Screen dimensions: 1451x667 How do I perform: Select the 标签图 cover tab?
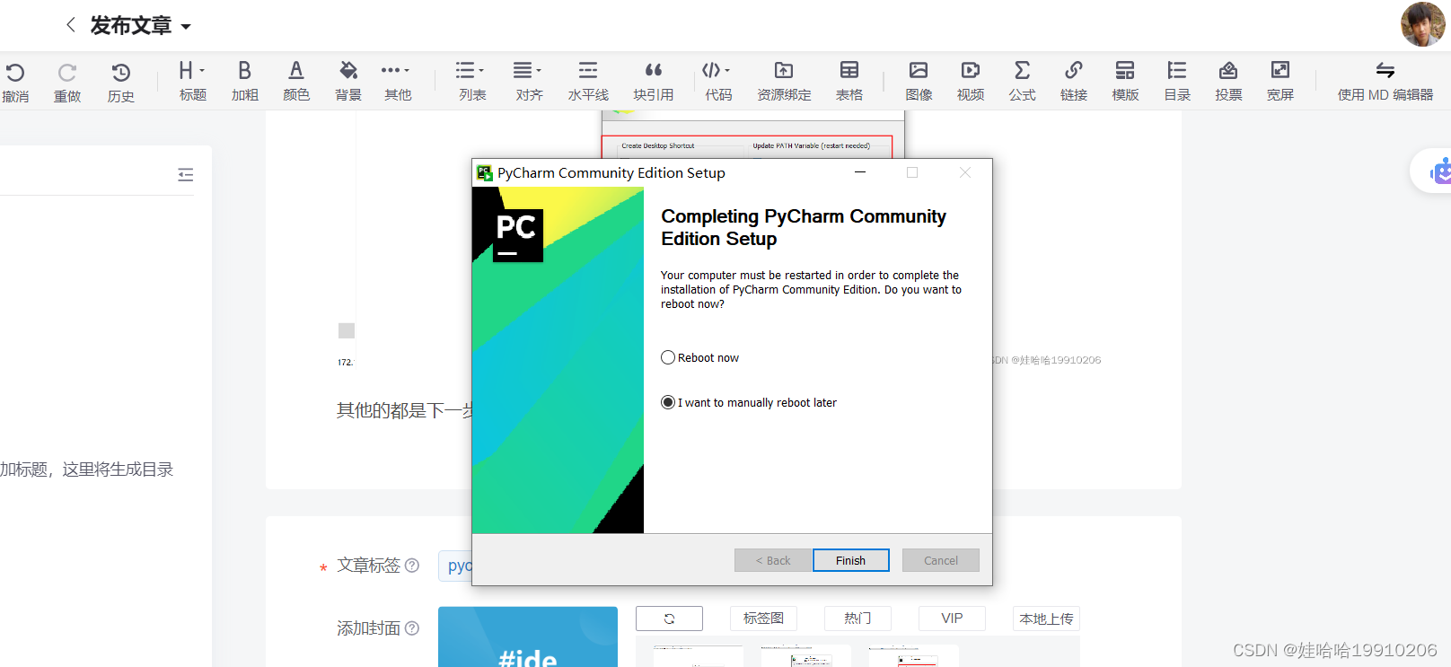tap(763, 619)
